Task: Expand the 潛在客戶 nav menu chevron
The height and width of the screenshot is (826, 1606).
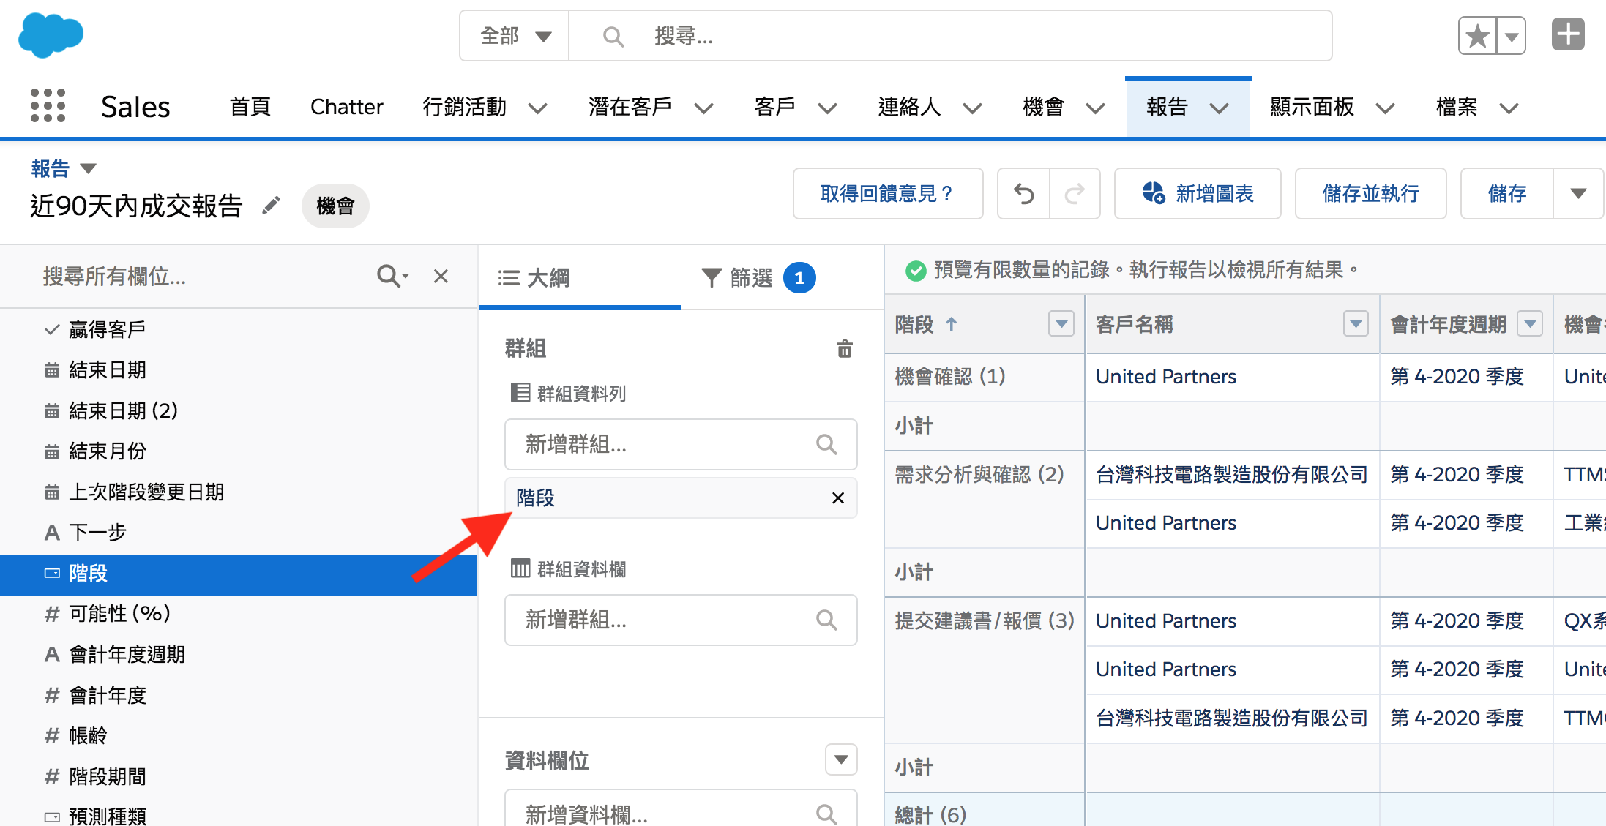Action: pyautogui.click(x=703, y=108)
